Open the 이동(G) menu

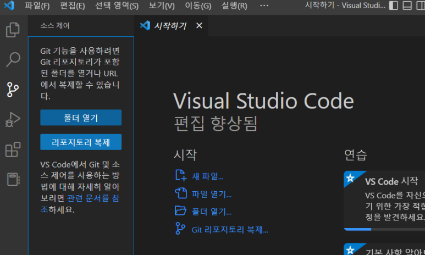tap(198, 5)
